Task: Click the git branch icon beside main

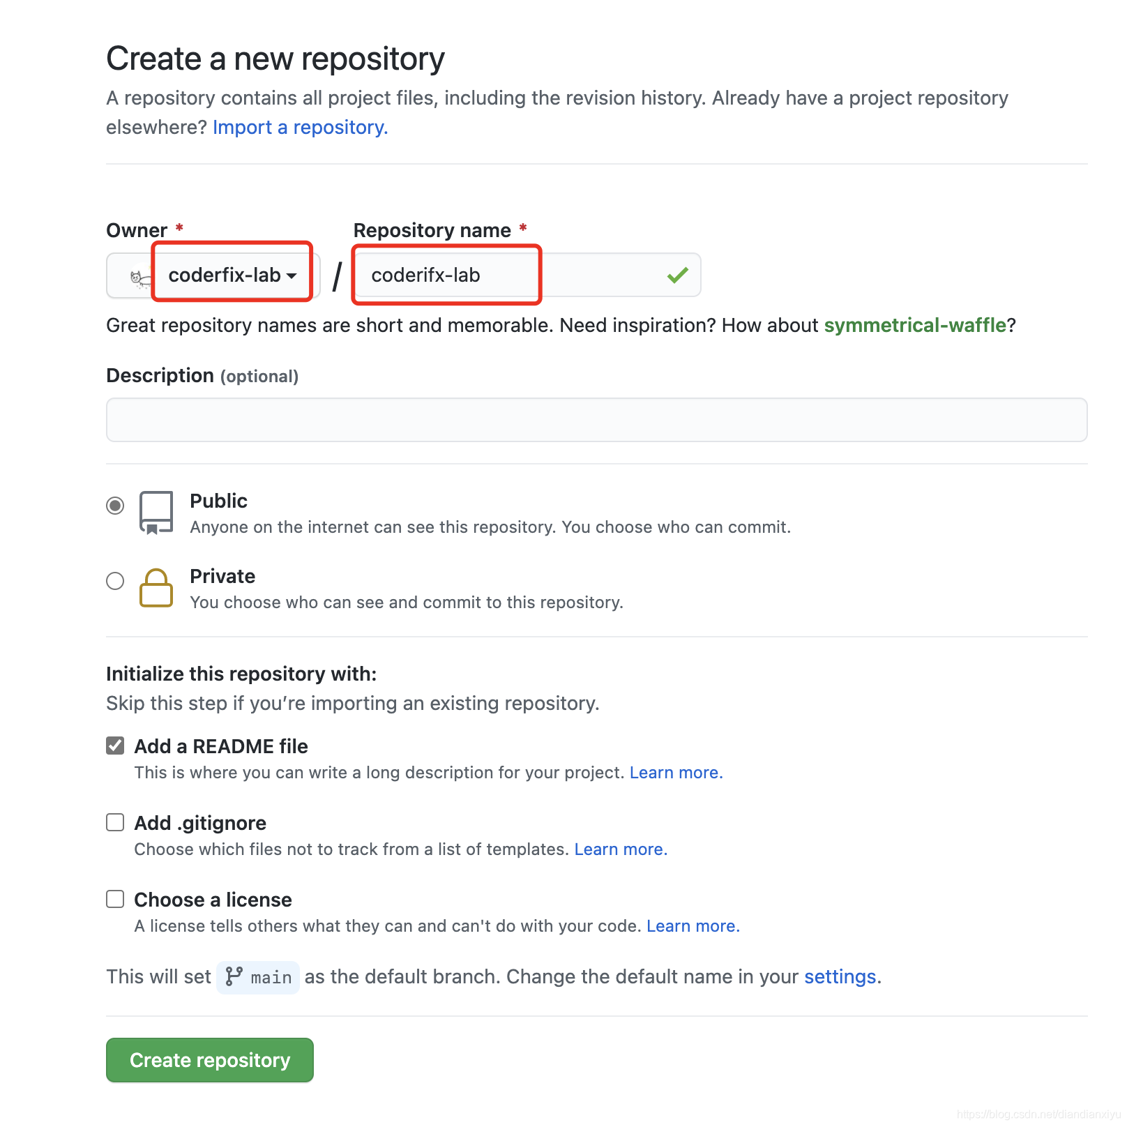Action: [234, 976]
